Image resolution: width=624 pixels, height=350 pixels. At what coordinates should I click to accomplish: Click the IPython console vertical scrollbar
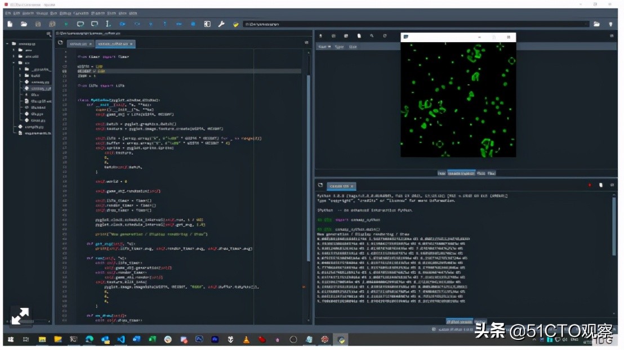coord(614,227)
